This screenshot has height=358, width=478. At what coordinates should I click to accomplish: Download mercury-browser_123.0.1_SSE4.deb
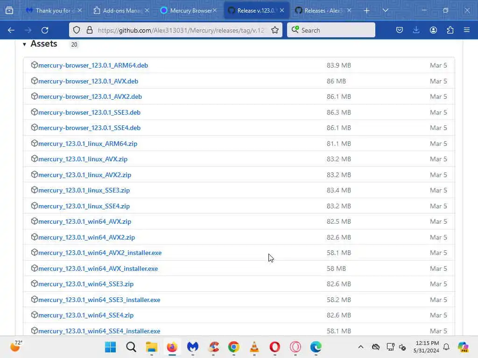(89, 128)
